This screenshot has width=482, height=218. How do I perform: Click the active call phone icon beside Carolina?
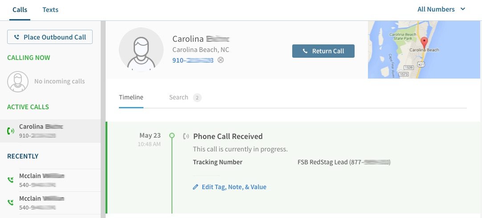10,131
